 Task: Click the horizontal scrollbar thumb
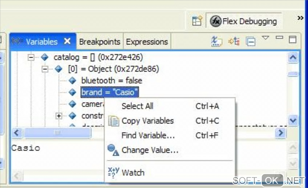click(x=57, y=133)
